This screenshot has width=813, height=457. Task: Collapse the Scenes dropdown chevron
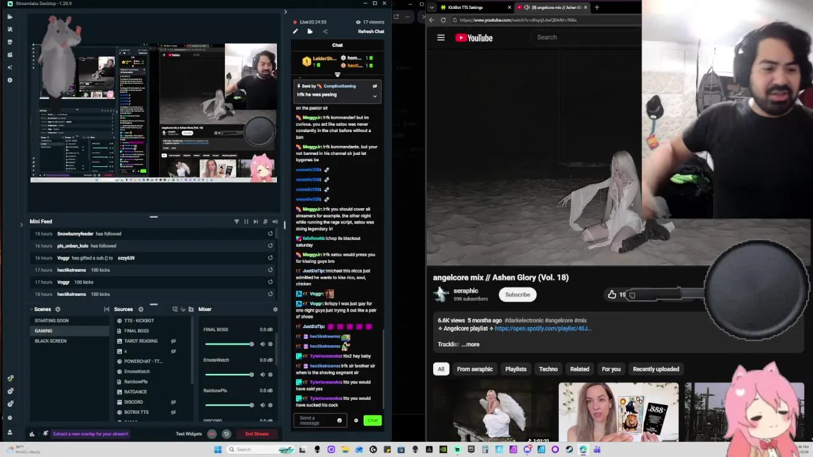(30, 309)
